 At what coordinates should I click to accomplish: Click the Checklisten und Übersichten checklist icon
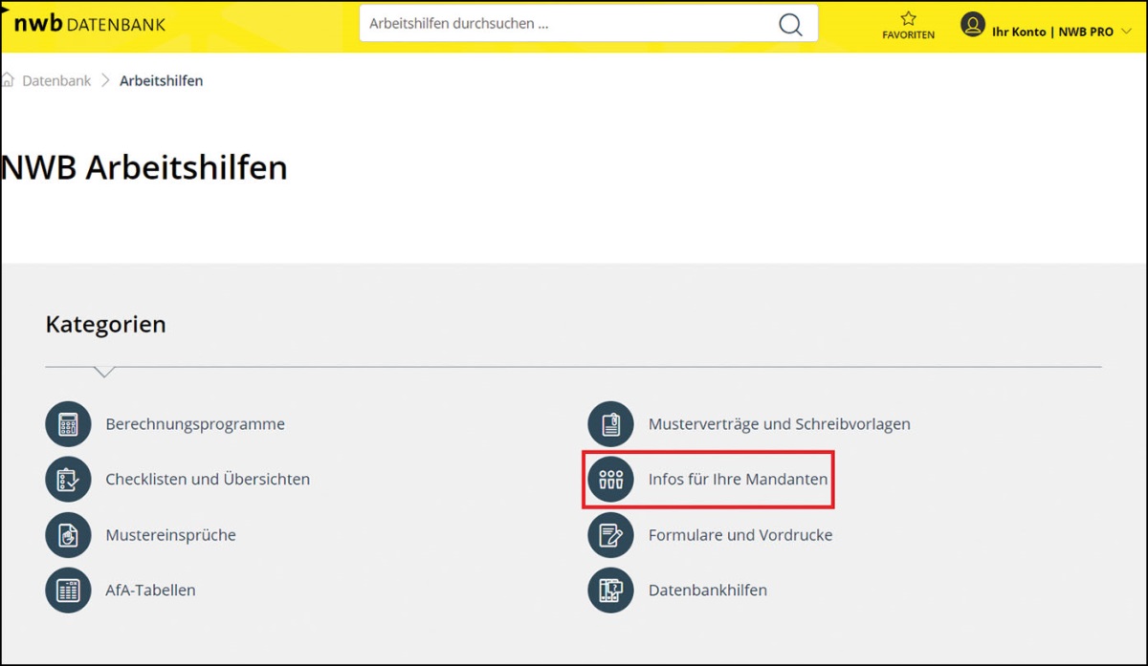point(68,479)
